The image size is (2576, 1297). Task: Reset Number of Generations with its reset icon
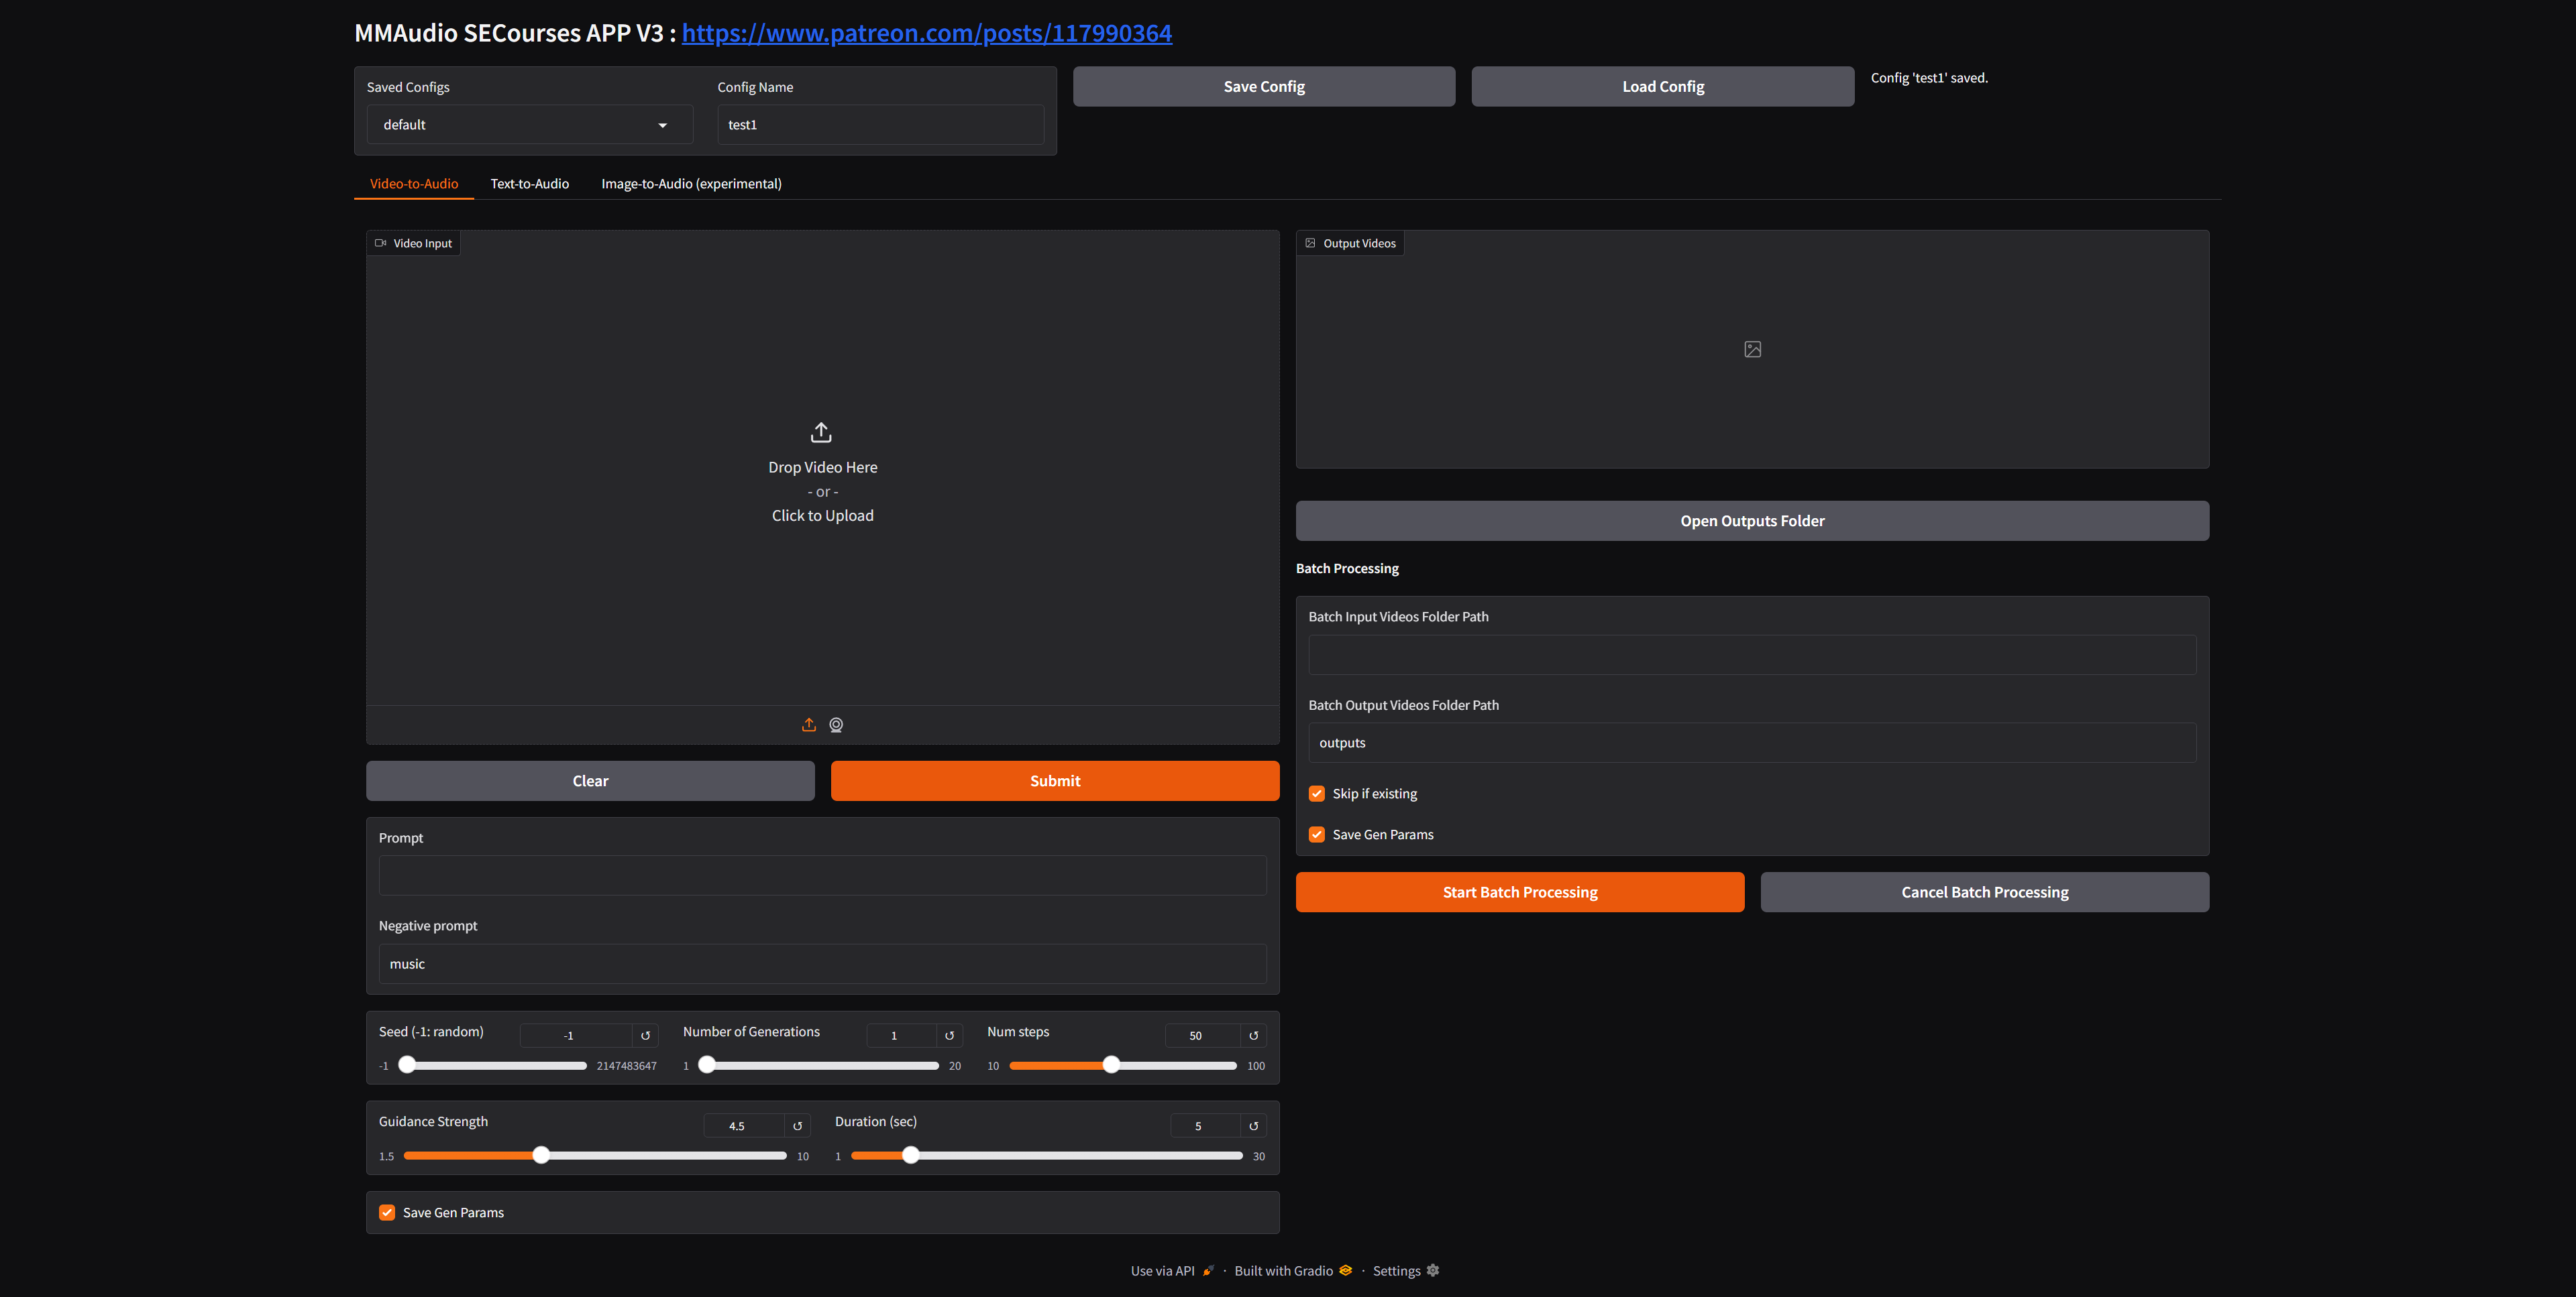pos(949,1035)
